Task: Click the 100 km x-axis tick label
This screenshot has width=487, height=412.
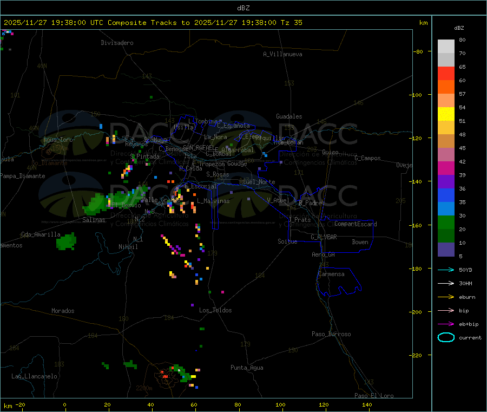Action: click(280, 404)
